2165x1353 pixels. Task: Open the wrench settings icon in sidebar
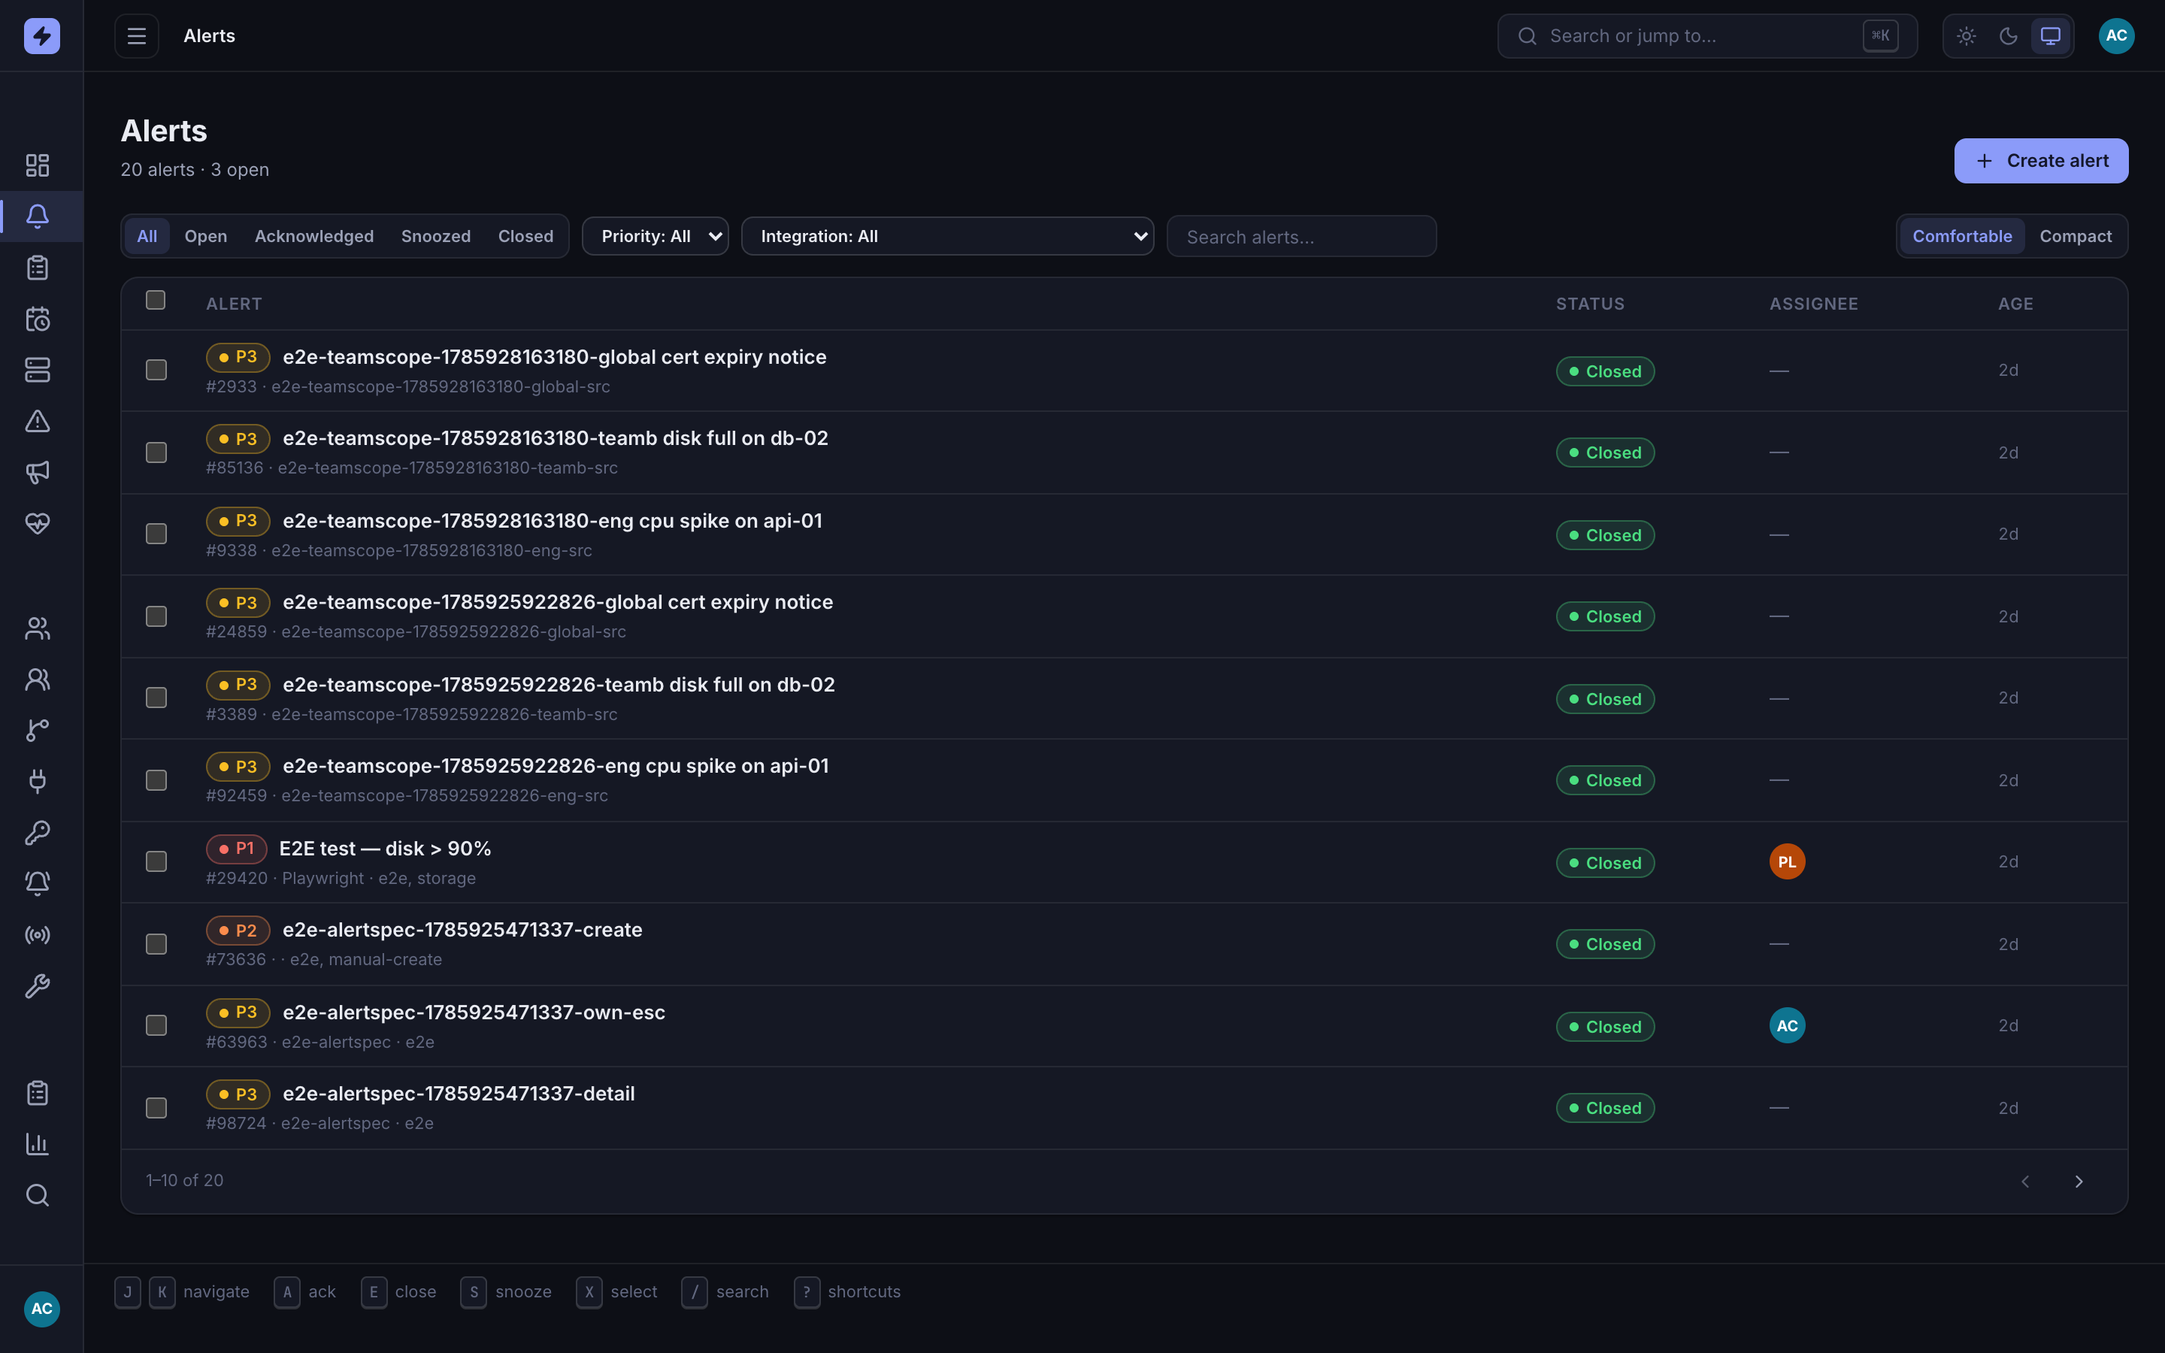pyautogui.click(x=38, y=986)
